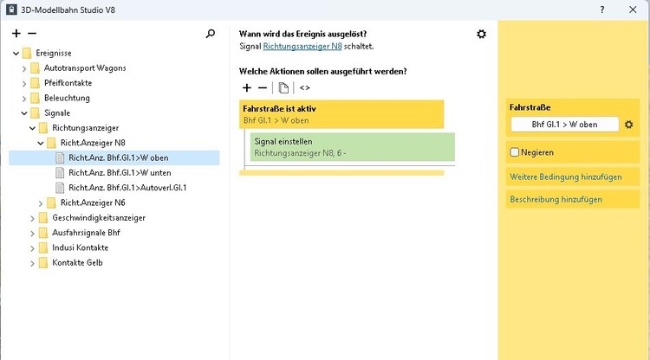This screenshot has width=650, height=360.
Task: Expand the Ausfahrsignale Bhf folder
Action: coord(32,234)
